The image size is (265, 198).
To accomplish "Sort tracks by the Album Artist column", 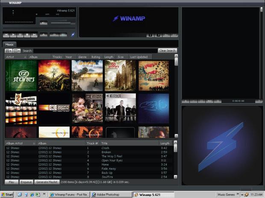I will tap(21, 143).
